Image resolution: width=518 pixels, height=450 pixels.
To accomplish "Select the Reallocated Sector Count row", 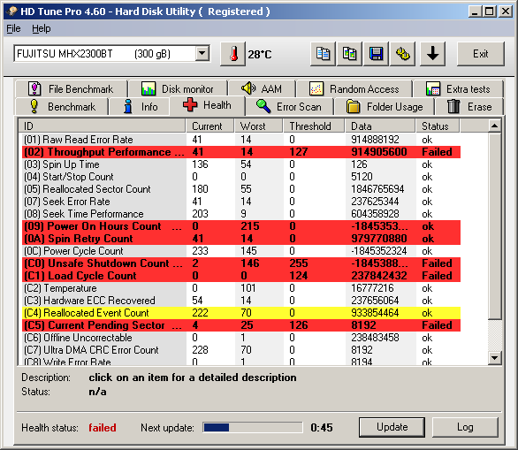I will click(240, 189).
